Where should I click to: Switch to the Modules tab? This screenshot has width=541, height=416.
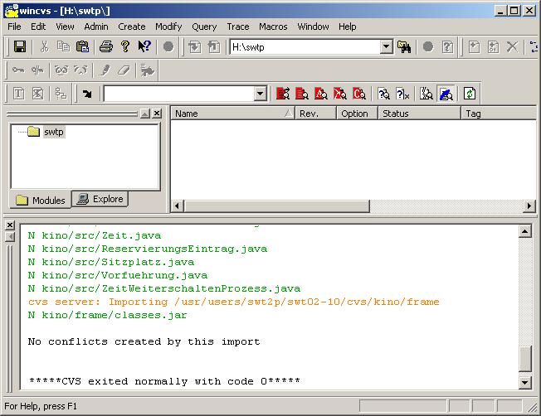[x=41, y=201]
